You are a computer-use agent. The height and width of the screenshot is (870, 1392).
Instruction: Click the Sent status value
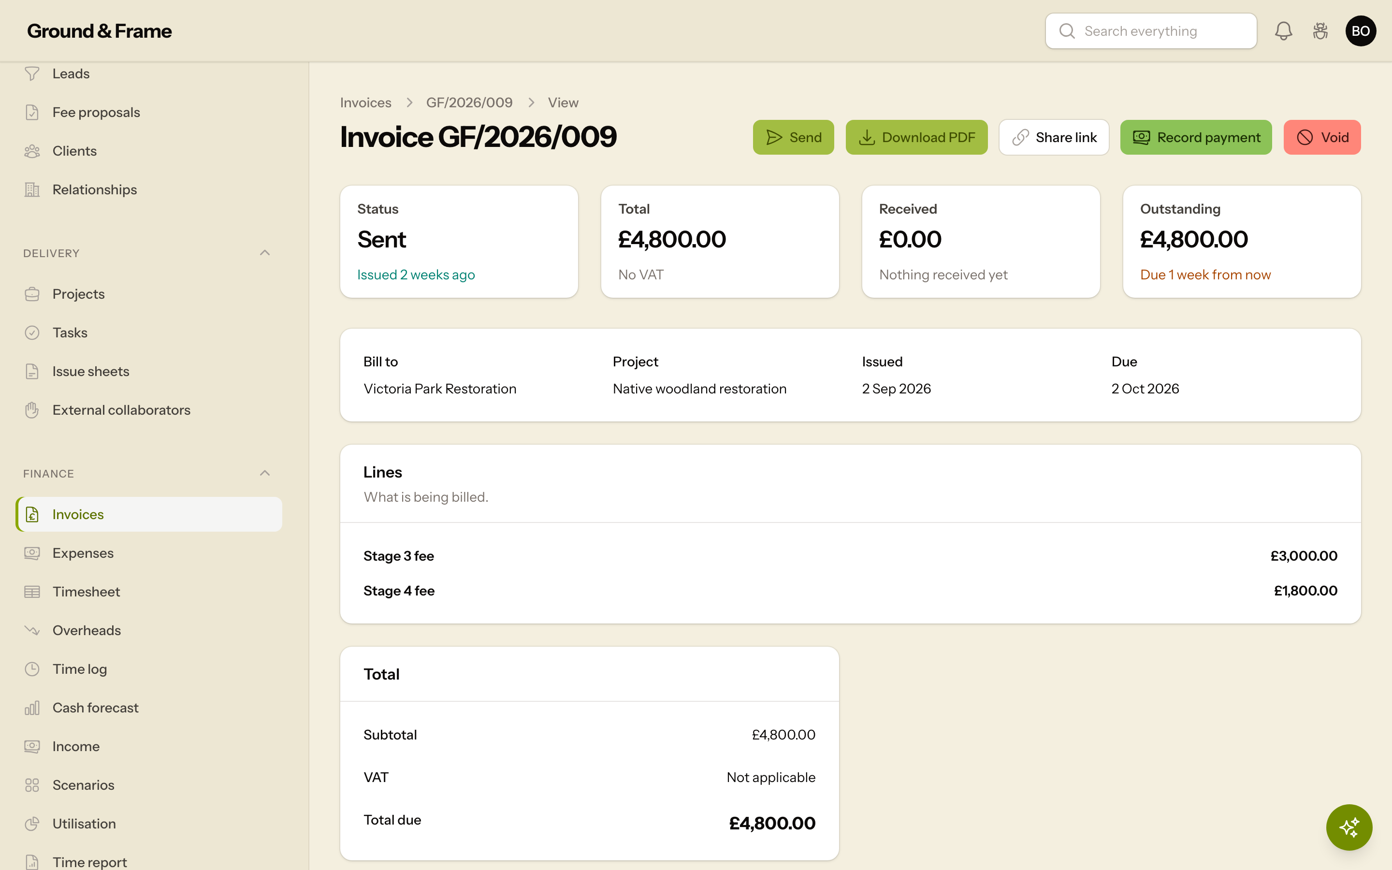(x=381, y=239)
